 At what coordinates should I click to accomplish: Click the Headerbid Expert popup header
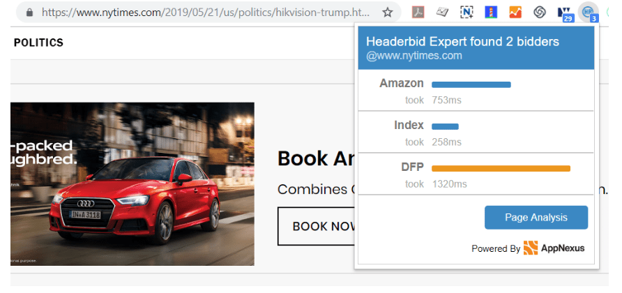point(476,48)
